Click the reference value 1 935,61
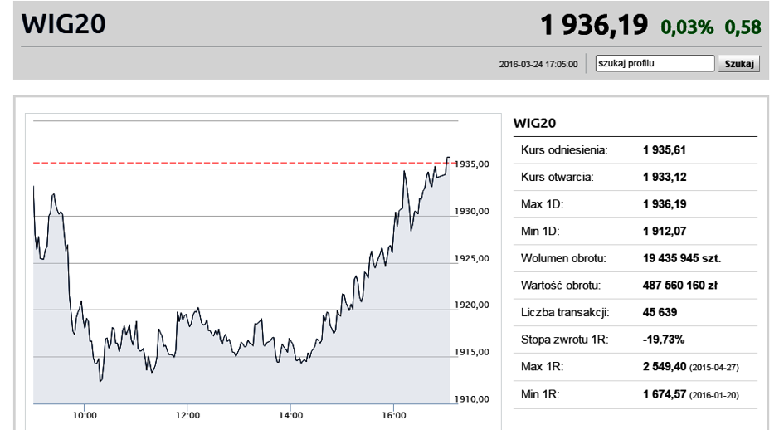This screenshot has height=430, width=784. (664, 150)
